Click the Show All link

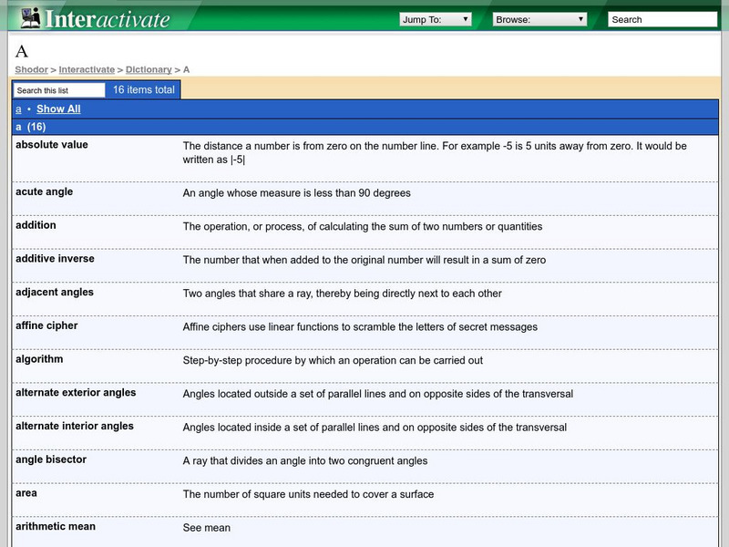58,109
